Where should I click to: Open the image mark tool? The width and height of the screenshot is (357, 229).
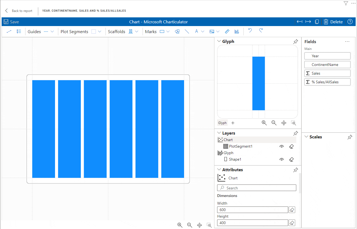point(212,31)
